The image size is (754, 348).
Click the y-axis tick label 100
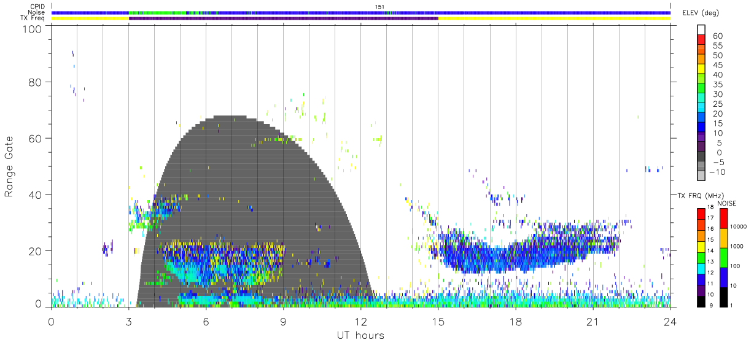(32, 28)
